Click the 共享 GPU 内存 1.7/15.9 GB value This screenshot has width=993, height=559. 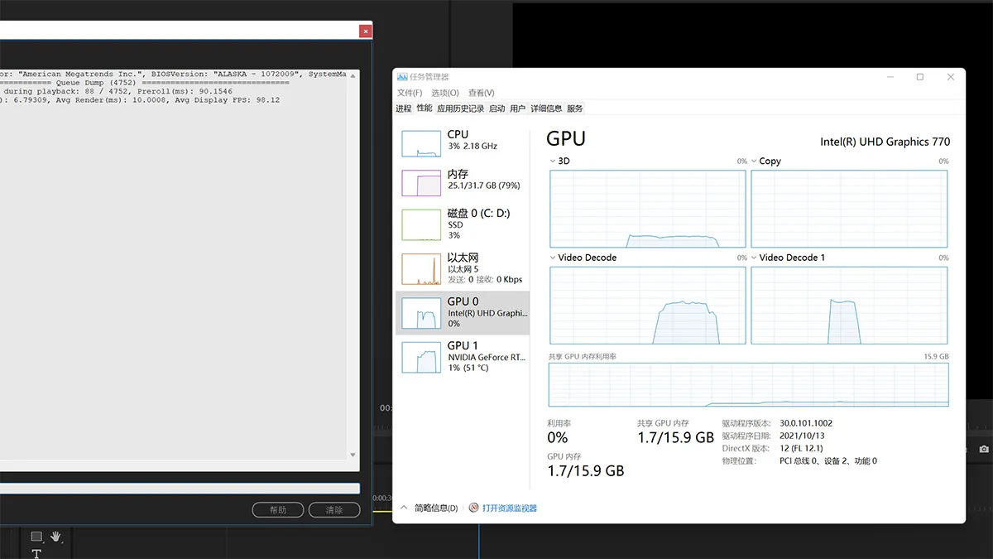pos(675,437)
